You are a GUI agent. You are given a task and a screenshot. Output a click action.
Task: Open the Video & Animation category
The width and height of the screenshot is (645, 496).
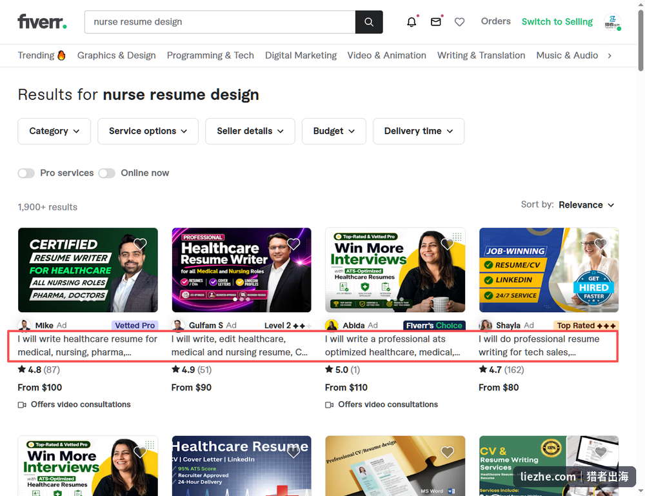(386, 55)
